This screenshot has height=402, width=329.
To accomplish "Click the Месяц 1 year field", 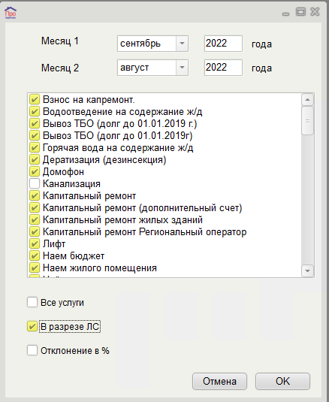I will [x=223, y=44].
